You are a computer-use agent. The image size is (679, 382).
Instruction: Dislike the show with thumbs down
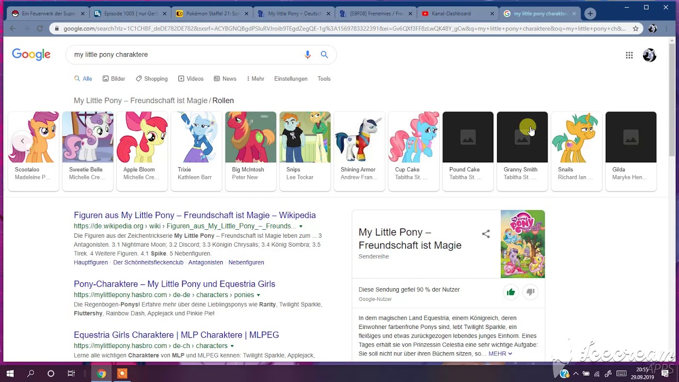click(530, 292)
